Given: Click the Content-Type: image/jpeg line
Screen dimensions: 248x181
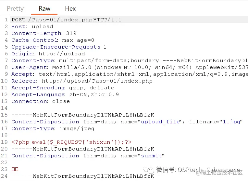Looking at the screenshot, I should [x=53, y=129].
